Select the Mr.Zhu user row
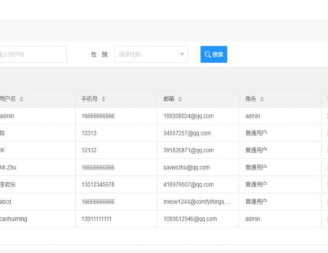The height and width of the screenshot is (253, 328). tap(8, 167)
